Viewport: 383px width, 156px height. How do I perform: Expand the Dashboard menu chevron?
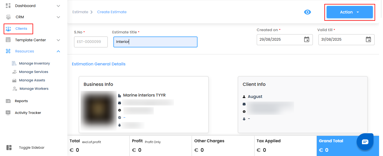(x=58, y=6)
